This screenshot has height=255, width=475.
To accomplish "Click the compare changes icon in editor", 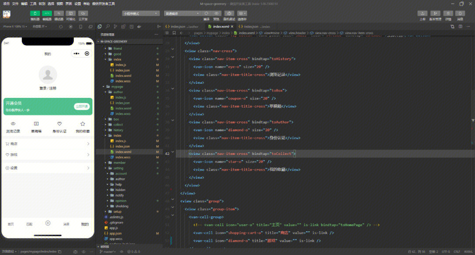I will tap(452, 27).
